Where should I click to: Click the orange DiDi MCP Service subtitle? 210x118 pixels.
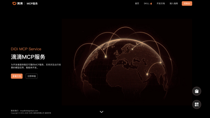[26, 49]
